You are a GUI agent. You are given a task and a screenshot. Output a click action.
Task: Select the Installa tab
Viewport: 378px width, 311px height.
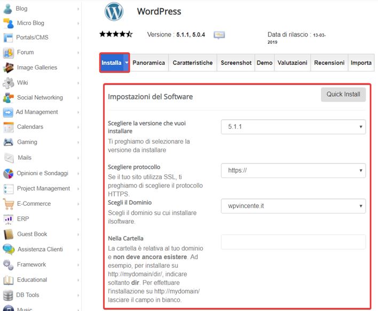112,63
